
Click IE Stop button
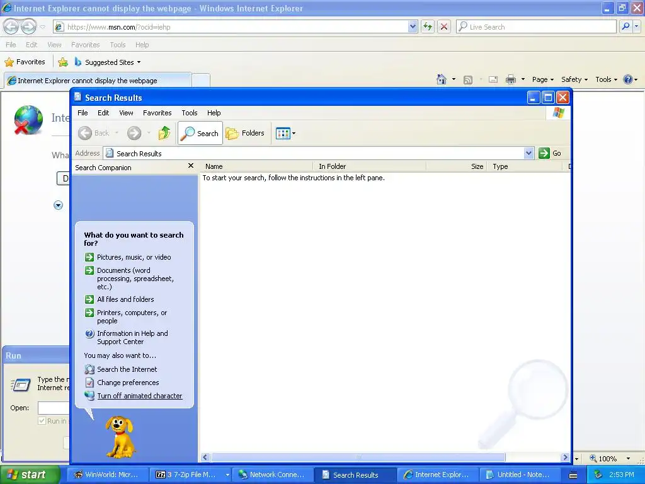(x=444, y=26)
